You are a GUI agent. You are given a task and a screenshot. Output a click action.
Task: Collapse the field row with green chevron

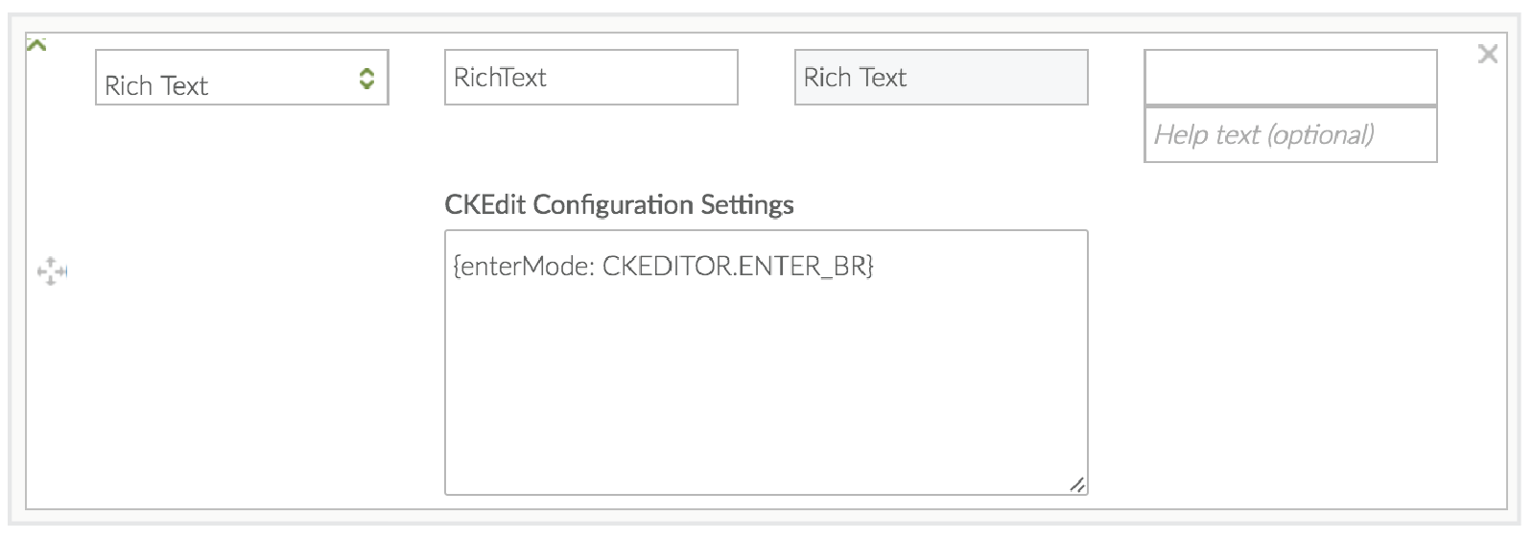(x=36, y=45)
